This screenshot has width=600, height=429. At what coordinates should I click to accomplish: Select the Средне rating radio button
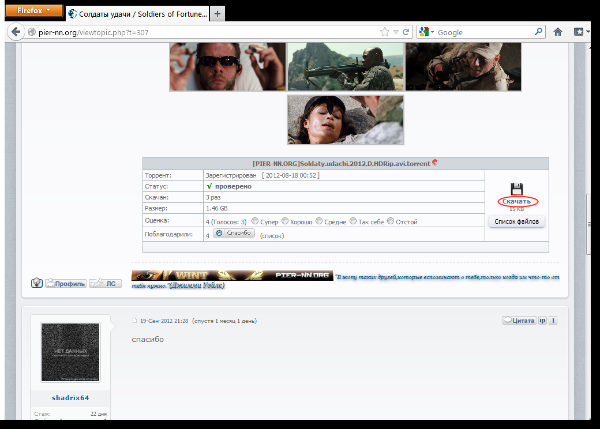pos(319,221)
